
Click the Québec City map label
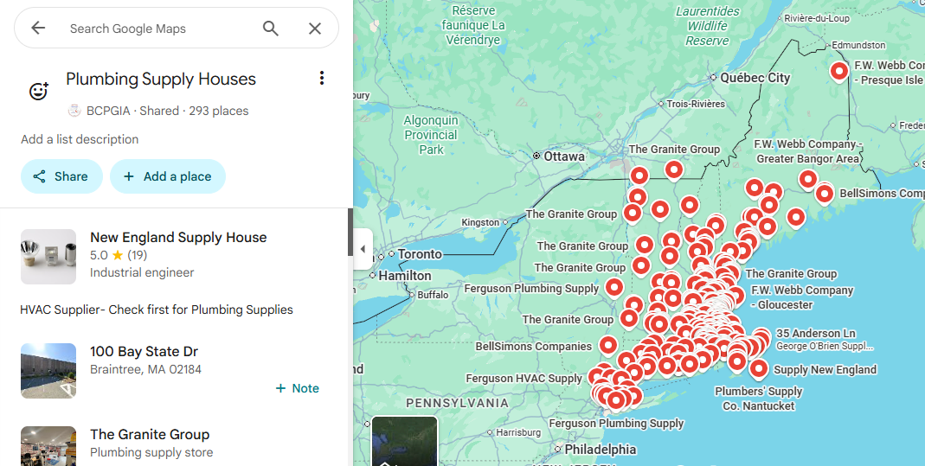click(x=755, y=78)
